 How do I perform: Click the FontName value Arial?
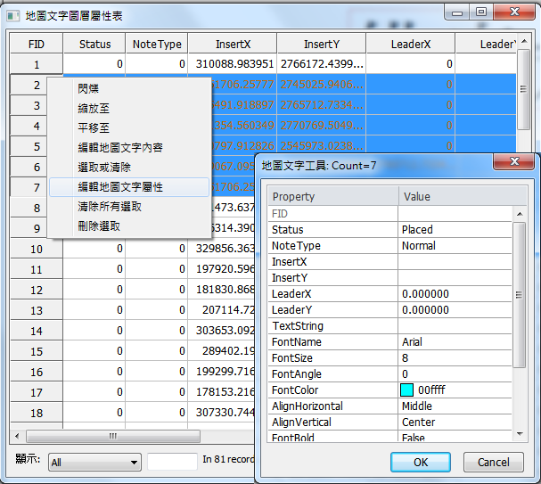(x=412, y=342)
